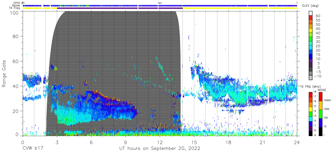The width and height of the screenshot is (334, 154).
Task: Click the '18' tick on UT hours axis
Action: (x=228, y=142)
